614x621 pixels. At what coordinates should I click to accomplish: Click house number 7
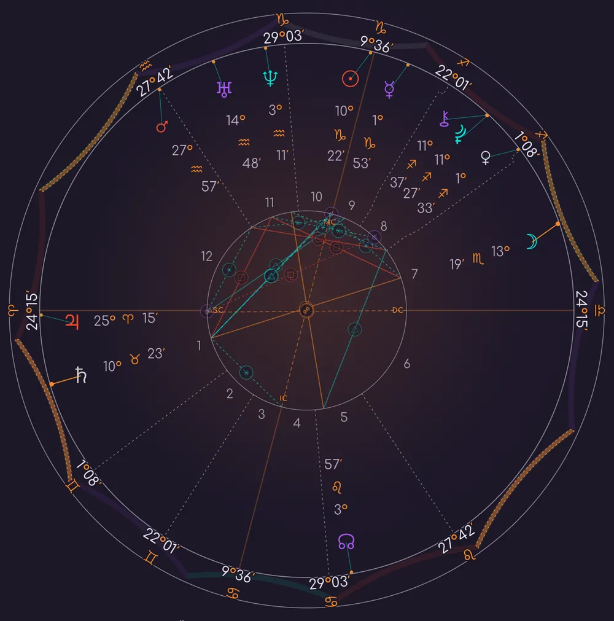coord(414,274)
